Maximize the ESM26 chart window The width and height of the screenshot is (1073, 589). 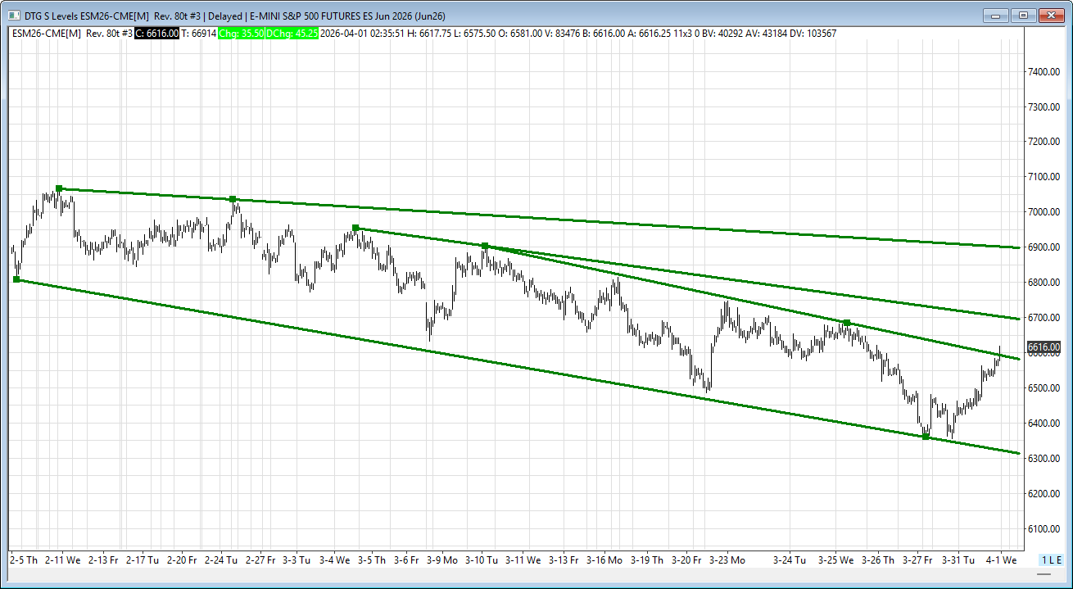[1023, 15]
